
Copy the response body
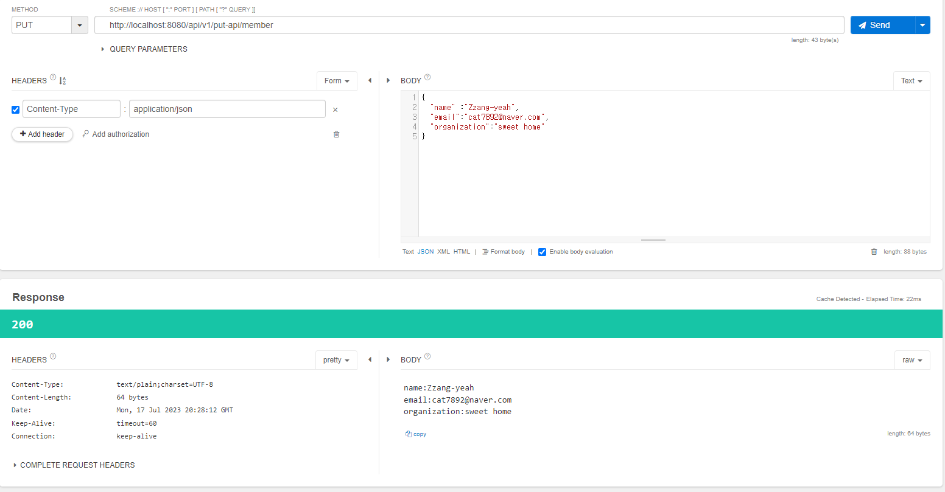click(416, 434)
